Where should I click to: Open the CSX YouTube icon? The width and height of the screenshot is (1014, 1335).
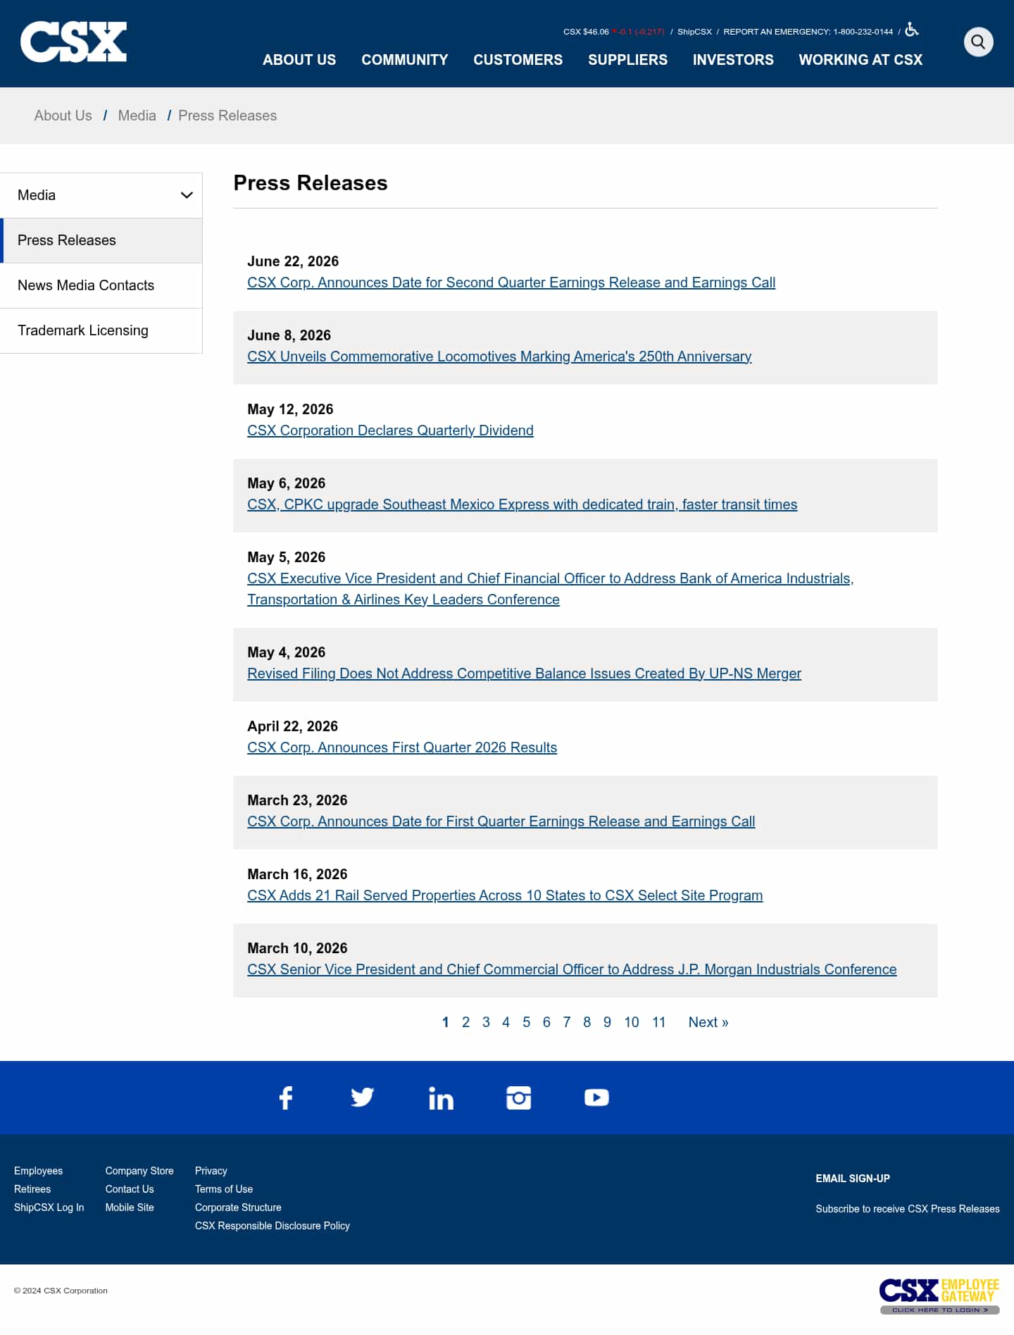pos(596,1098)
